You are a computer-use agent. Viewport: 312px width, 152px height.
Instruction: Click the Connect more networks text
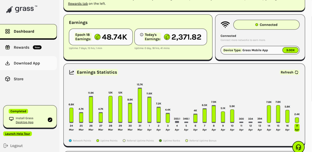243,40
